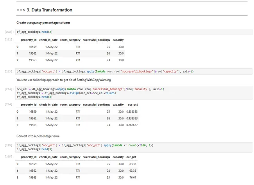Click the 76.67 percentage value

[133, 178]
